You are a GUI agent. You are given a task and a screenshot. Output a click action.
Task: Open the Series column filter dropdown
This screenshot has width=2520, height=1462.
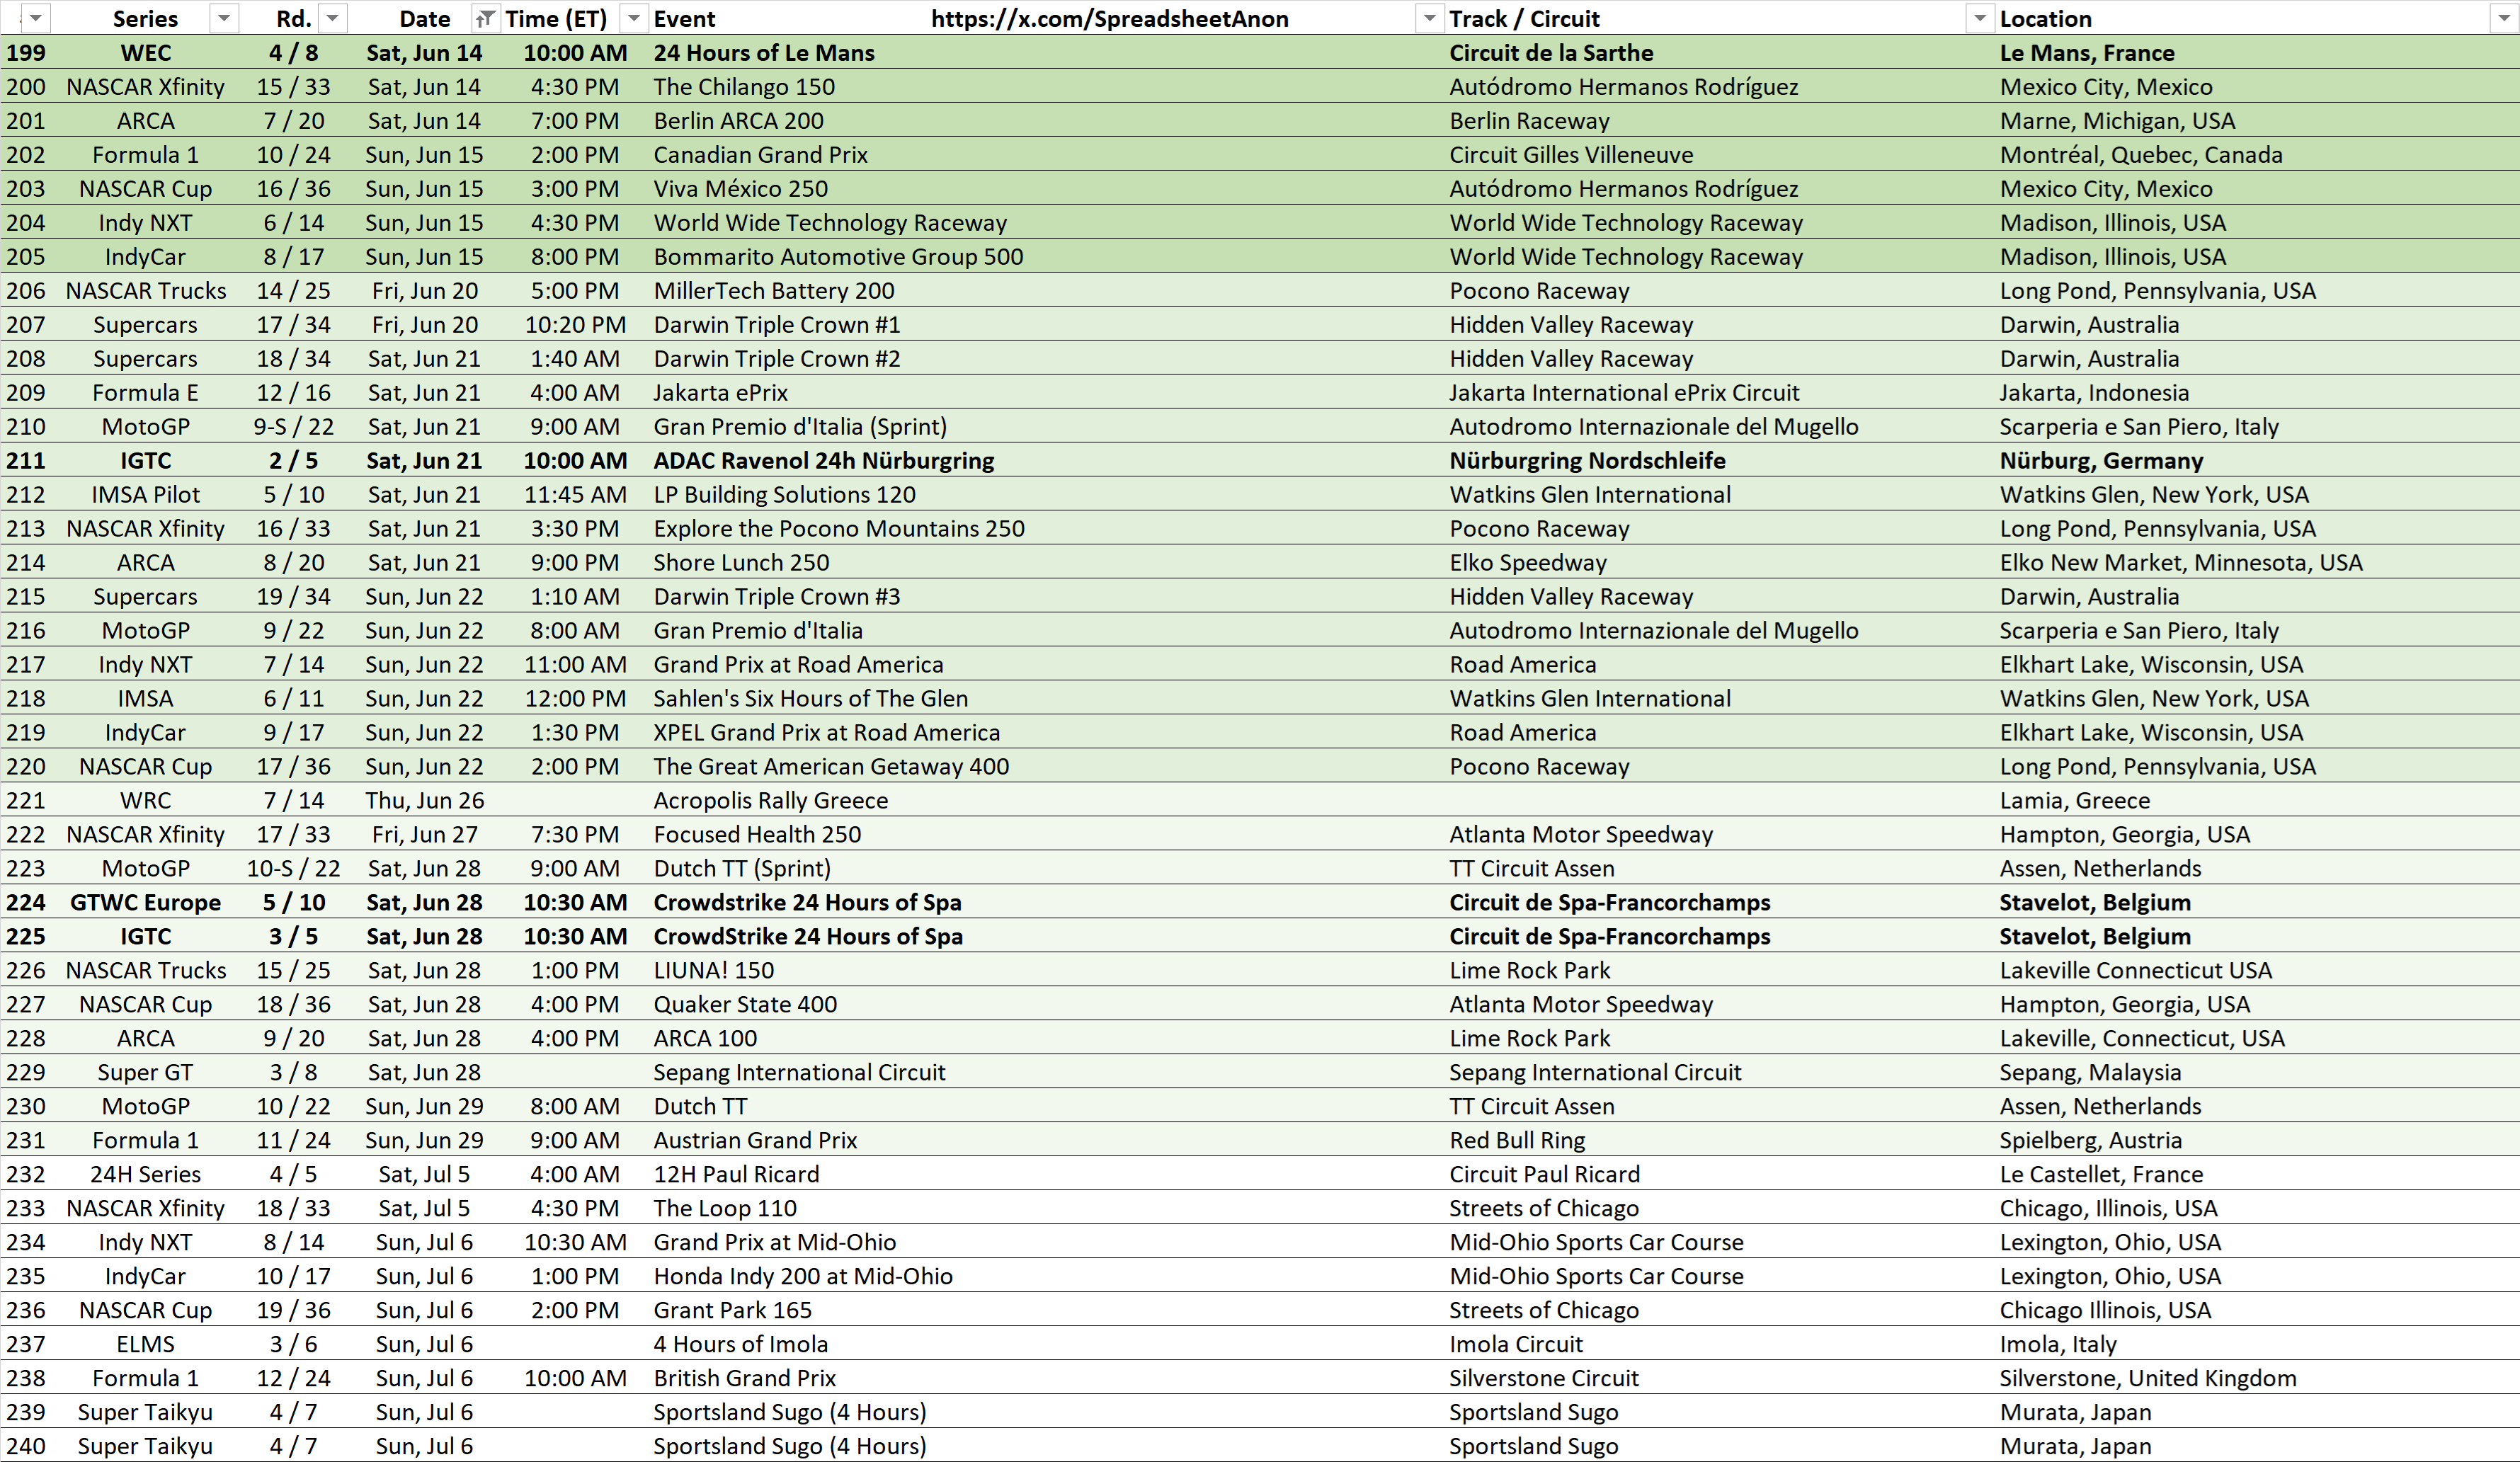click(x=224, y=18)
